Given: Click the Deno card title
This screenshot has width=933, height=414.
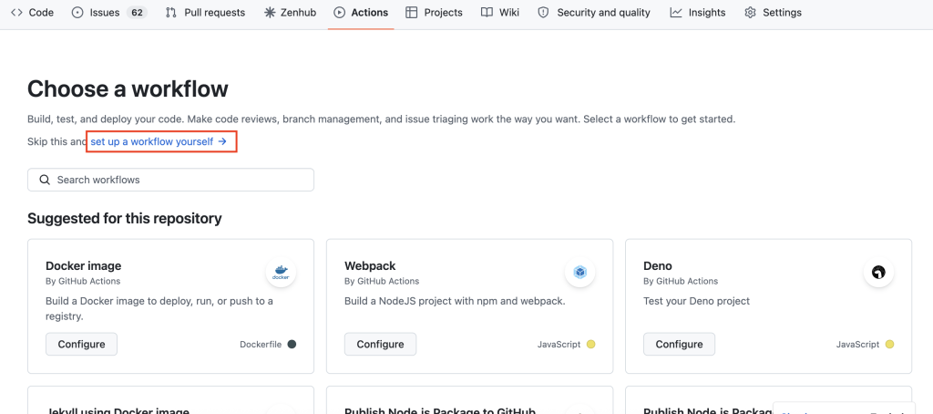Looking at the screenshot, I should click(x=658, y=265).
